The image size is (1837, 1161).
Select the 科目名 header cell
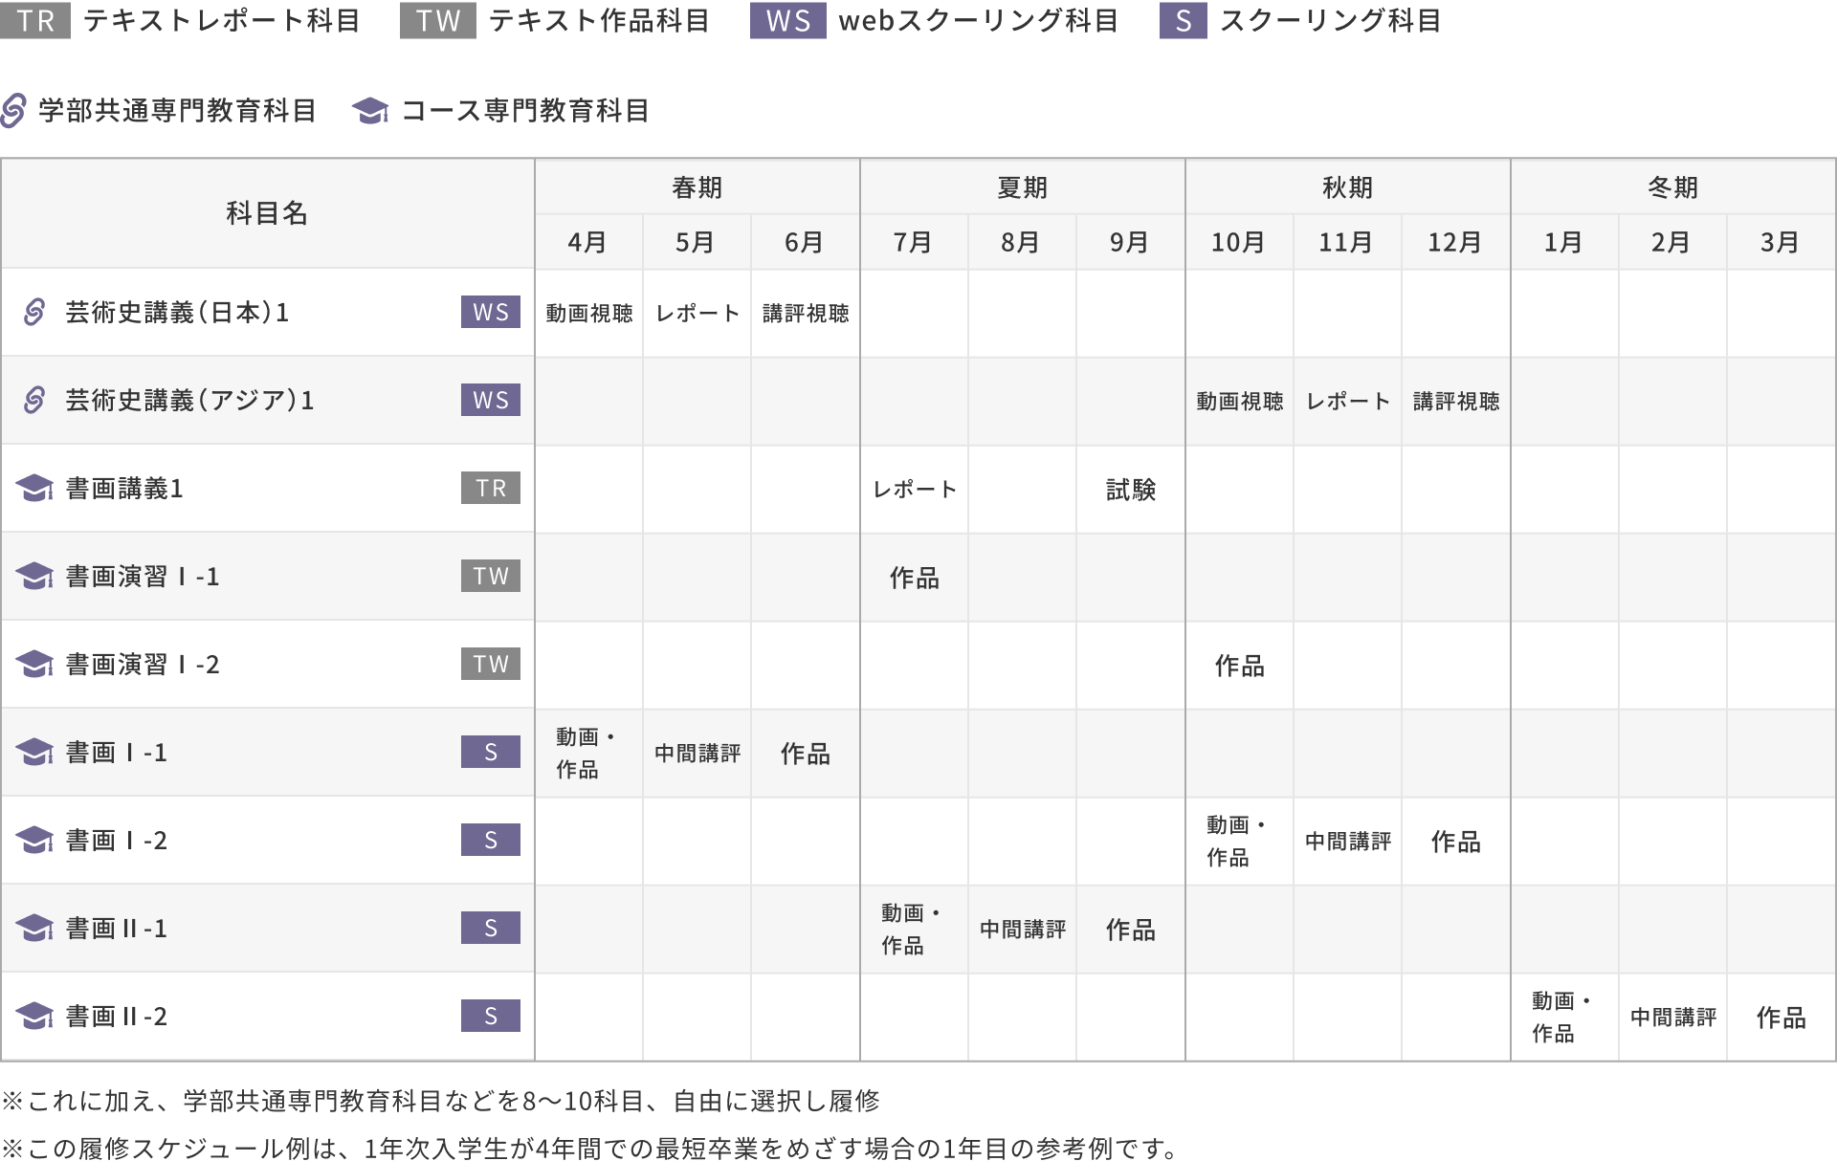point(266,214)
